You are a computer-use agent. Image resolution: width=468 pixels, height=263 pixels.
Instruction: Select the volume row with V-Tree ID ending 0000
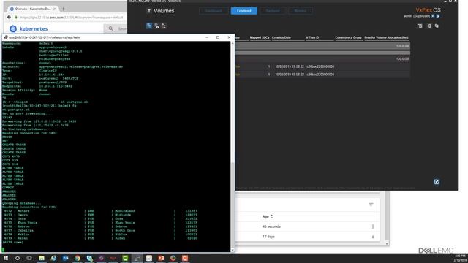pyautogui.click(x=322, y=66)
